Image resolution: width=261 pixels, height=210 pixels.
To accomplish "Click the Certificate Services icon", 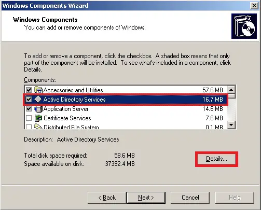I will [x=38, y=118].
